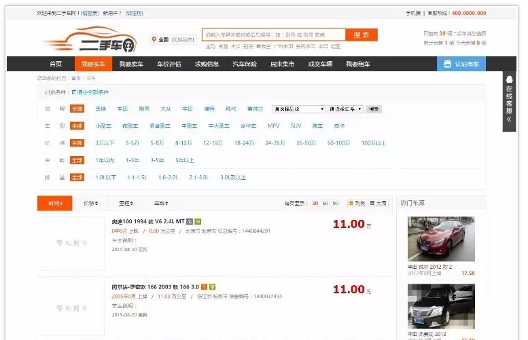Click the 在线客服 bell icon
The width and height of the screenshot is (528, 340).
click(x=509, y=79)
